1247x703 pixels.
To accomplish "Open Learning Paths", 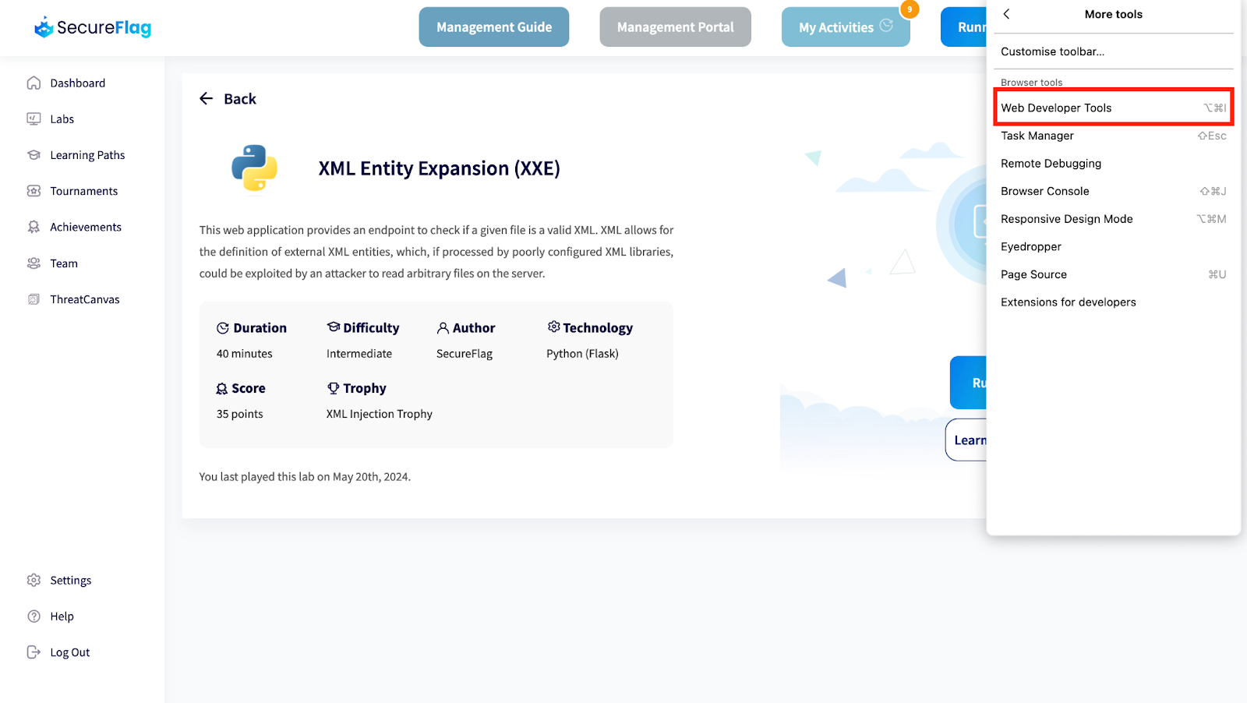I will pyautogui.click(x=87, y=155).
